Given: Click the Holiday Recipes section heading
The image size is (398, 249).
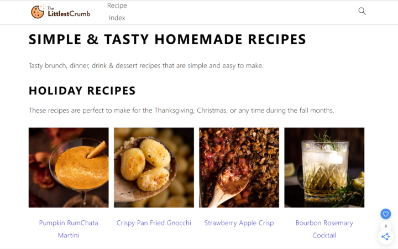Looking at the screenshot, I should (x=82, y=91).
